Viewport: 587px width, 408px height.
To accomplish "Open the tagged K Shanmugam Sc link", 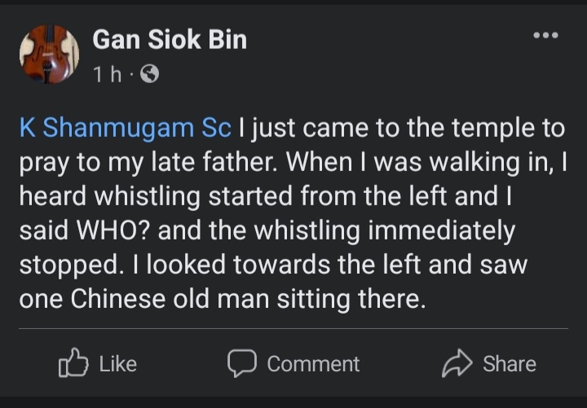I will pyautogui.click(x=126, y=128).
